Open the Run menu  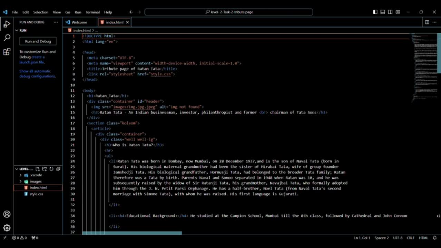tap(78, 12)
